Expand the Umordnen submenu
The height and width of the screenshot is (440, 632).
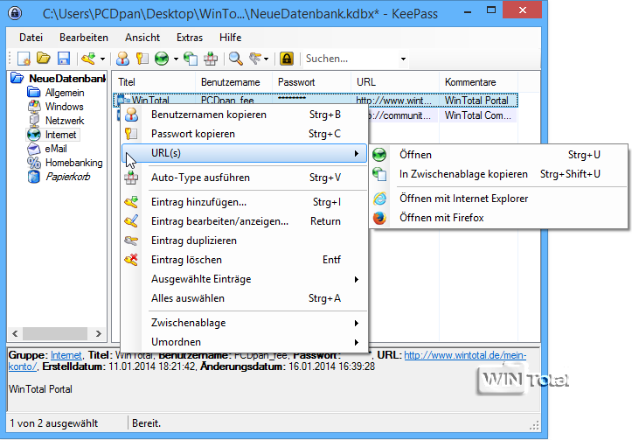click(x=244, y=342)
